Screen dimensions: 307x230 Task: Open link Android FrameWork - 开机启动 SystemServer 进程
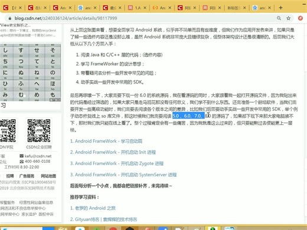pyautogui.click(x=123, y=175)
